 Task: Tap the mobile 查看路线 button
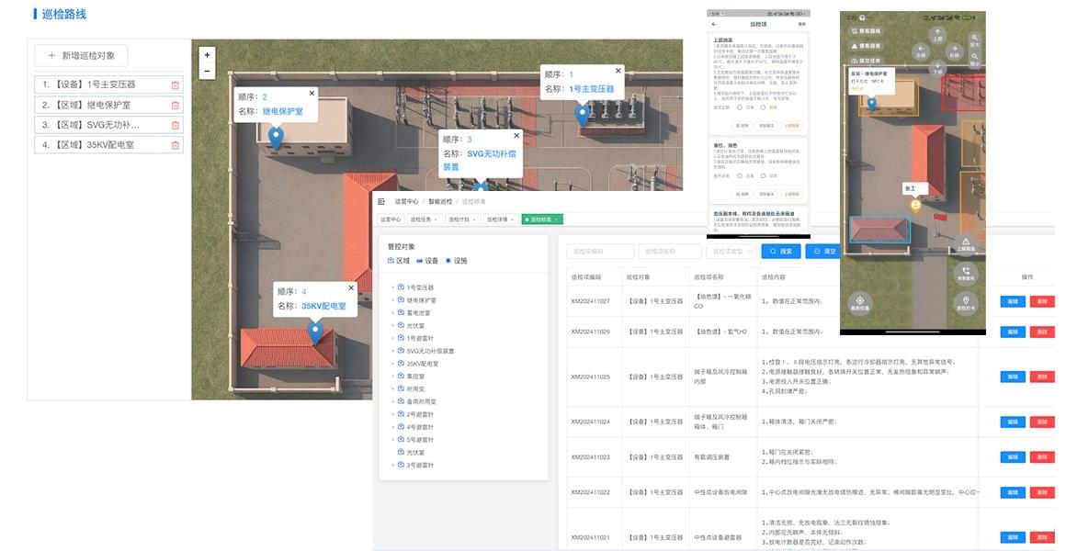click(x=866, y=31)
